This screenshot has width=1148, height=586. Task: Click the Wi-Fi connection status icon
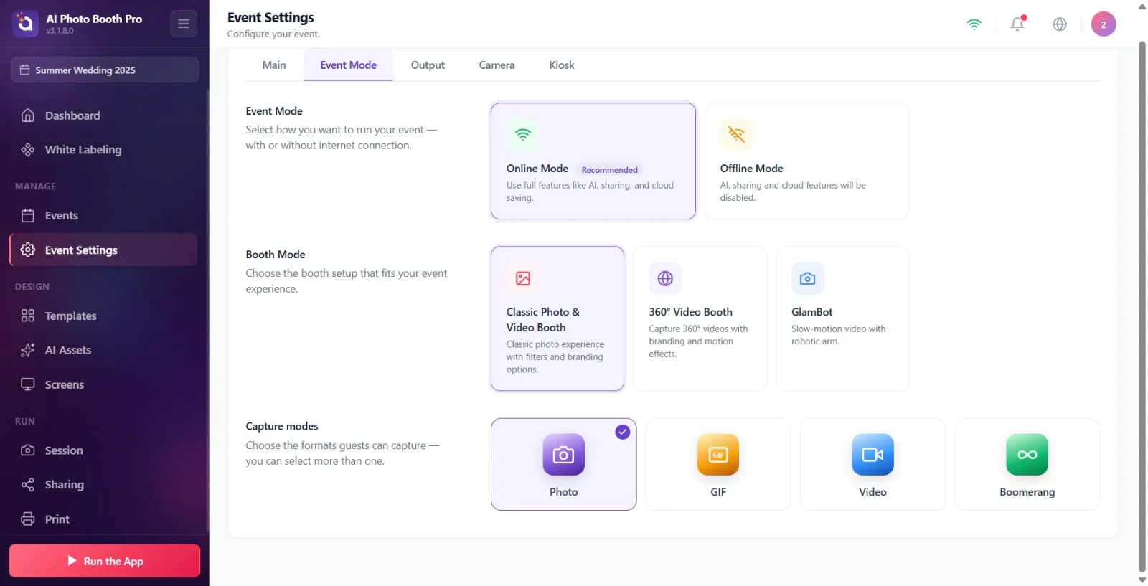pos(974,24)
